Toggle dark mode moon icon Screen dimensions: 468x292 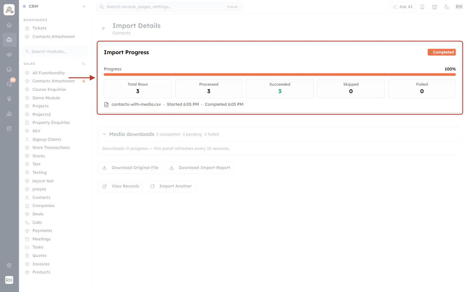(x=447, y=7)
